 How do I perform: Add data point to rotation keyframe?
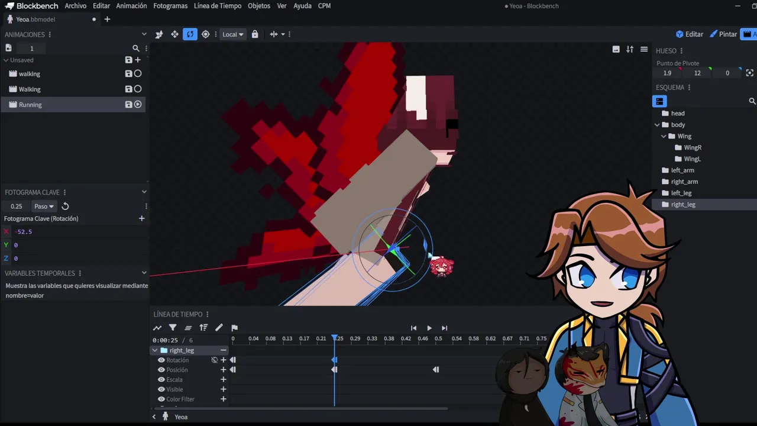(x=141, y=219)
